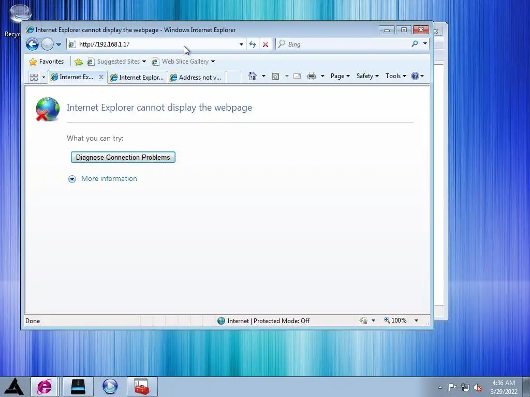Viewport: 530px width, 397px height.
Task: Open the Help question mark menu
Action: coord(418,76)
